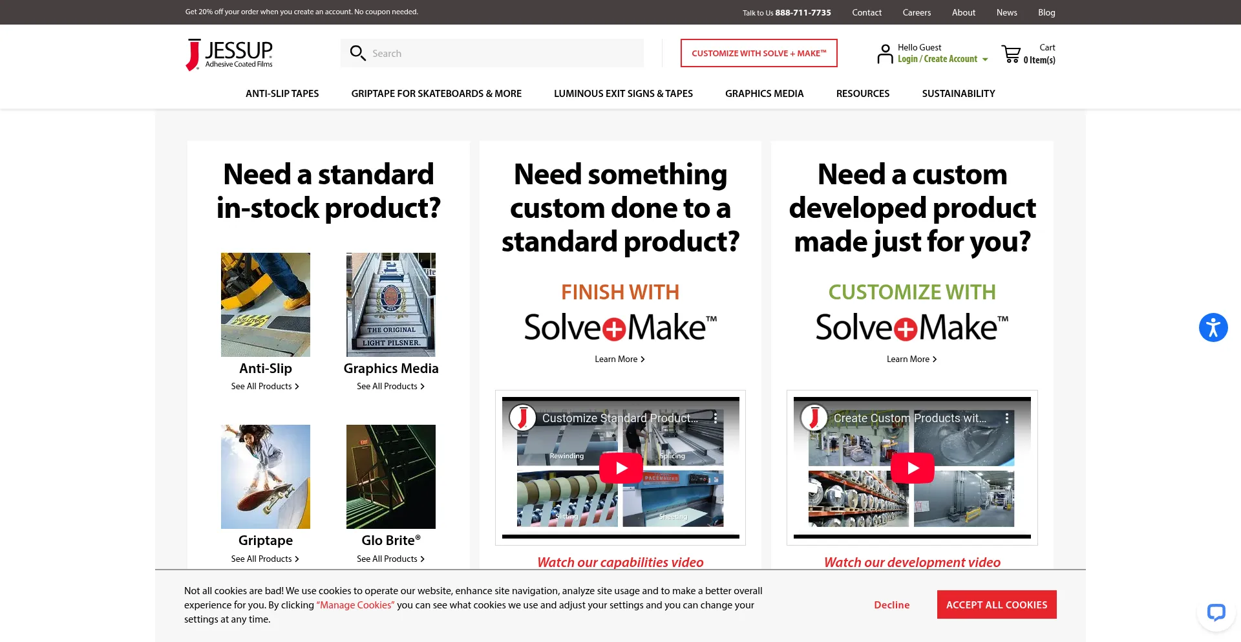
Task: Click the Jessup Adhesive Coated Films logo
Action: (229, 54)
